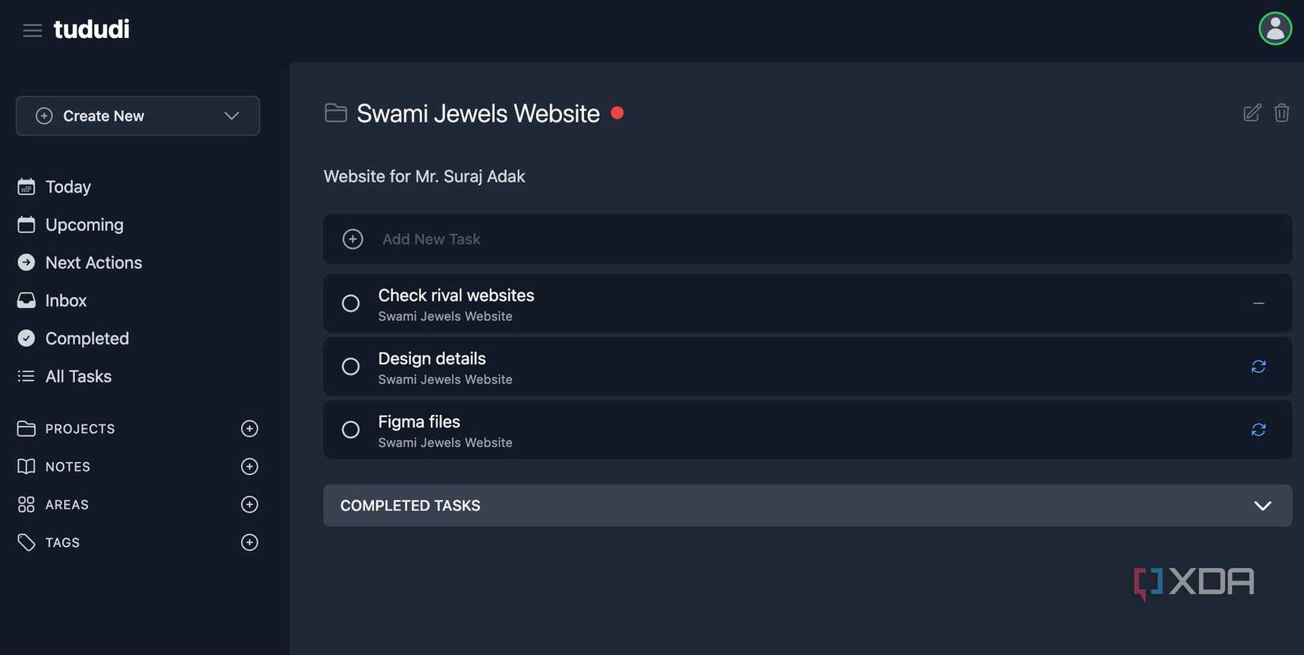Open the Tags section

62,542
